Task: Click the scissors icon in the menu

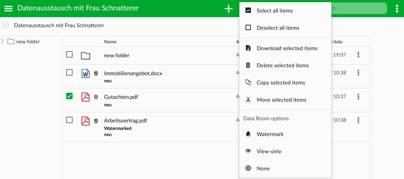Action: 248,100
